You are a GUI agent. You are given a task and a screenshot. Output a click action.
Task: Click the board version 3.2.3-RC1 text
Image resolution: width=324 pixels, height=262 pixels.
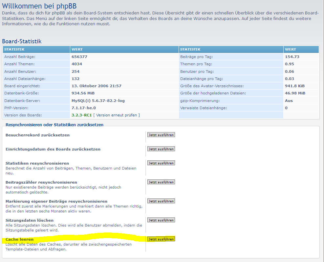82,115
